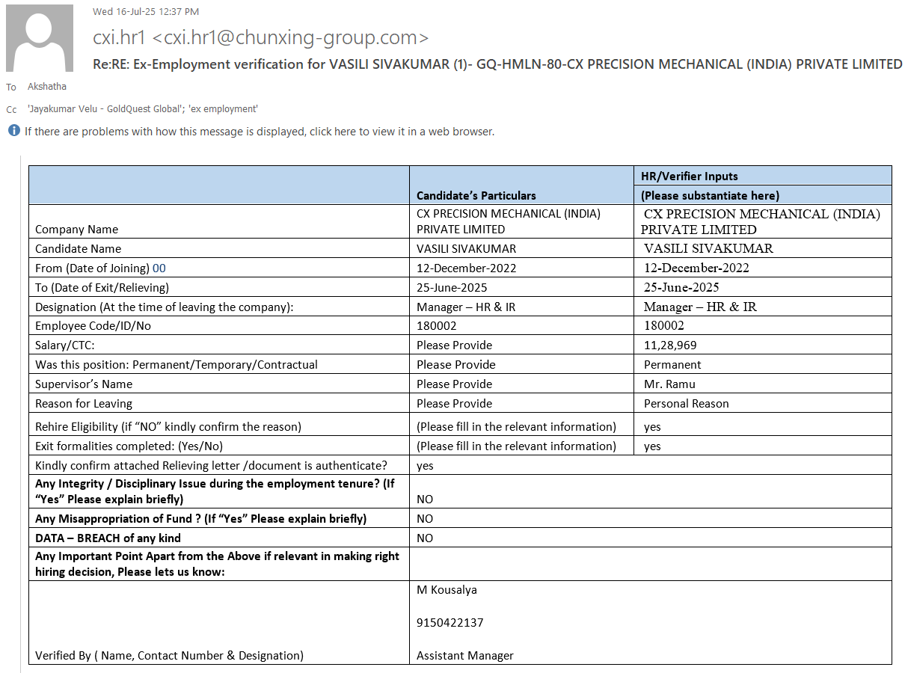Click the blue information icon in the notice bar
The height and width of the screenshot is (673, 905).
[13, 131]
